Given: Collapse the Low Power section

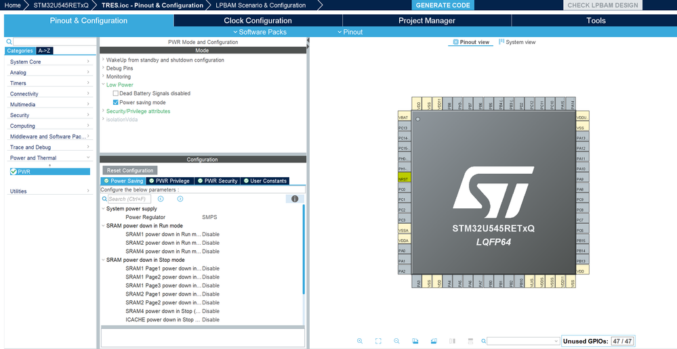Looking at the screenshot, I should (103, 85).
